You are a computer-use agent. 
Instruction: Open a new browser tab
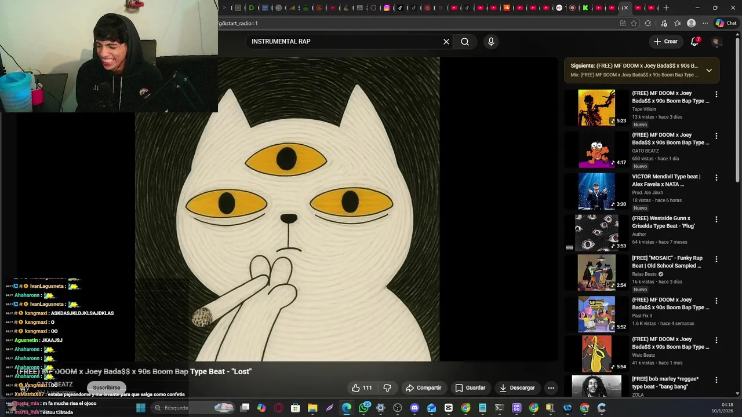click(x=666, y=8)
